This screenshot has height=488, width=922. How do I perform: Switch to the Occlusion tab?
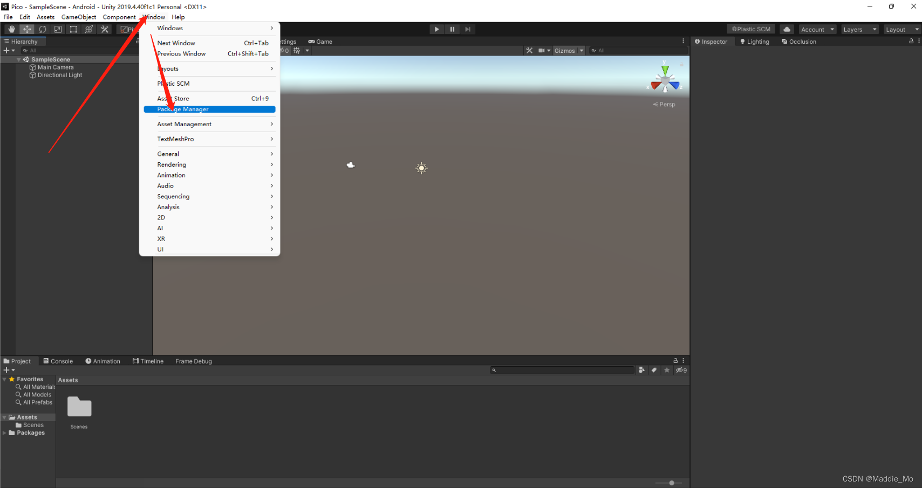[x=799, y=42]
